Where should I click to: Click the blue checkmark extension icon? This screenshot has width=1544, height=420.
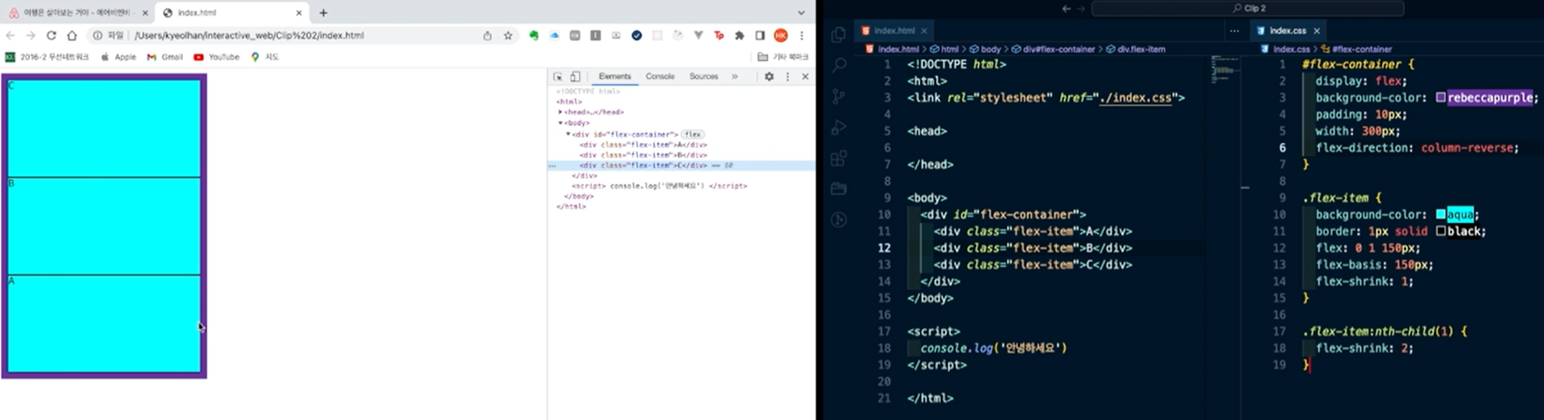point(636,35)
